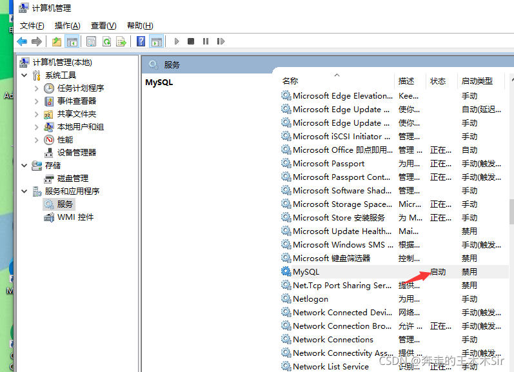Screen dimensions: 514x372
Task: Click the Refresh toolbar icon
Action: (106, 41)
